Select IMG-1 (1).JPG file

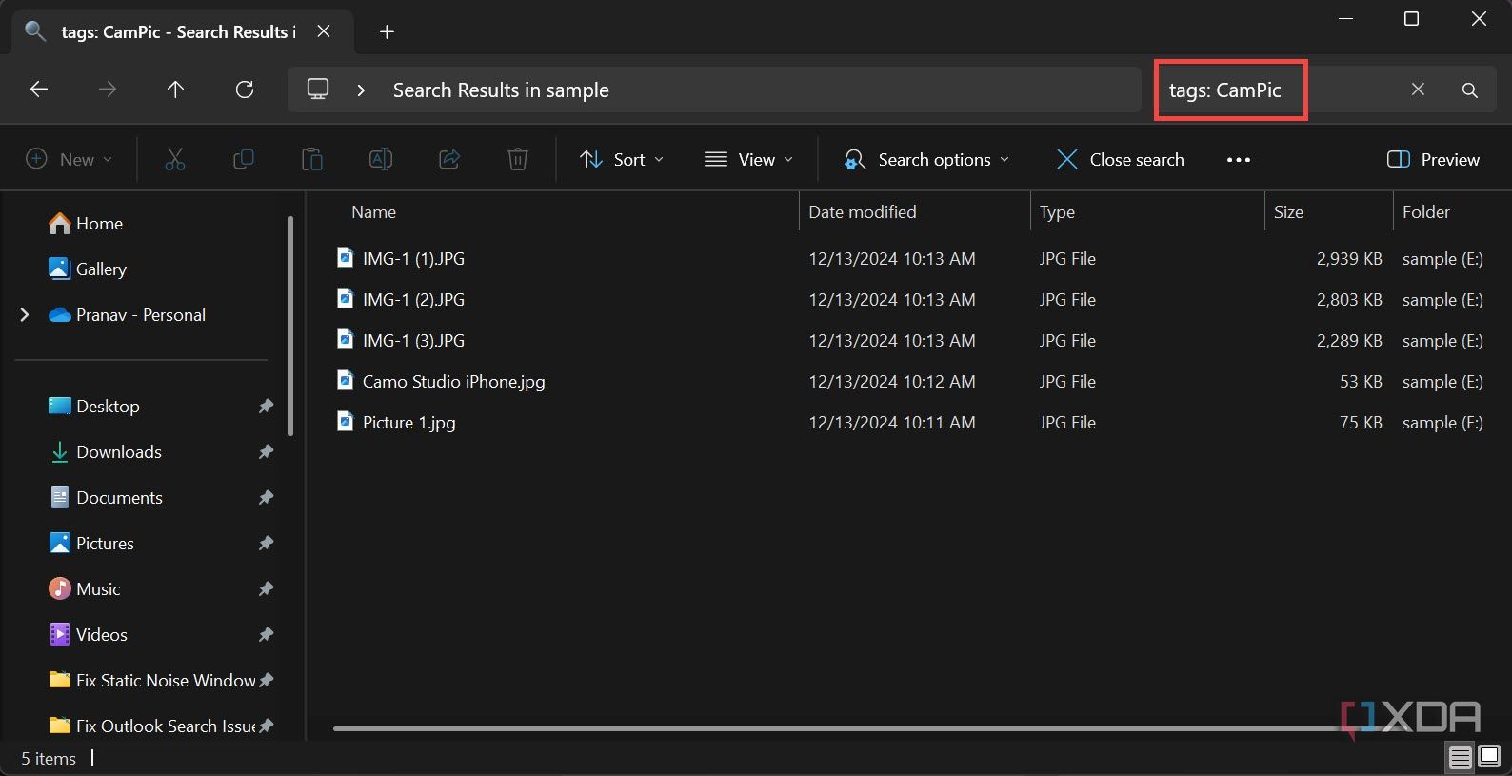coord(413,258)
